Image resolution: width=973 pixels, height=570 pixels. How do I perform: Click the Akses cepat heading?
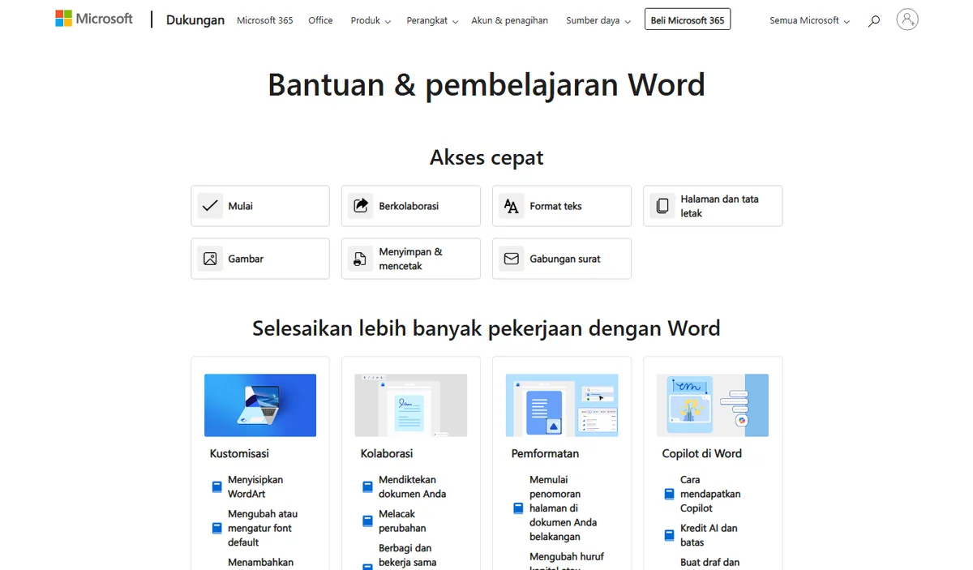pyautogui.click(x=486, y=157)
